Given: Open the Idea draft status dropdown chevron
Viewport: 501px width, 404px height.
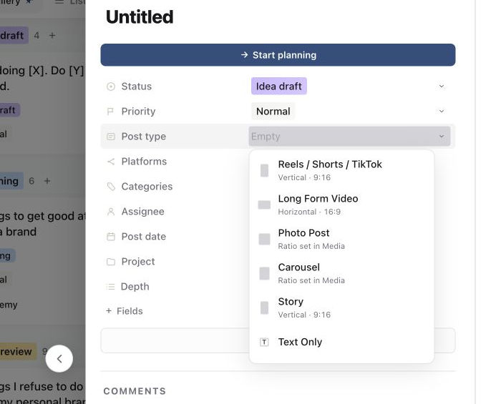Looking at the screenshot, I should pyautogui.click(x=442, y=86).
